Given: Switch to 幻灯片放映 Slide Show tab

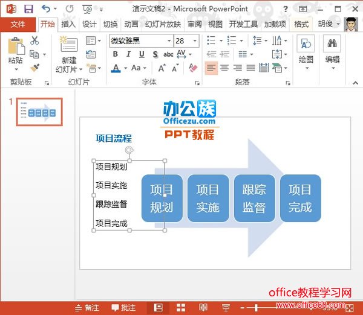Looking at the screenshot, I should (163, 24).
